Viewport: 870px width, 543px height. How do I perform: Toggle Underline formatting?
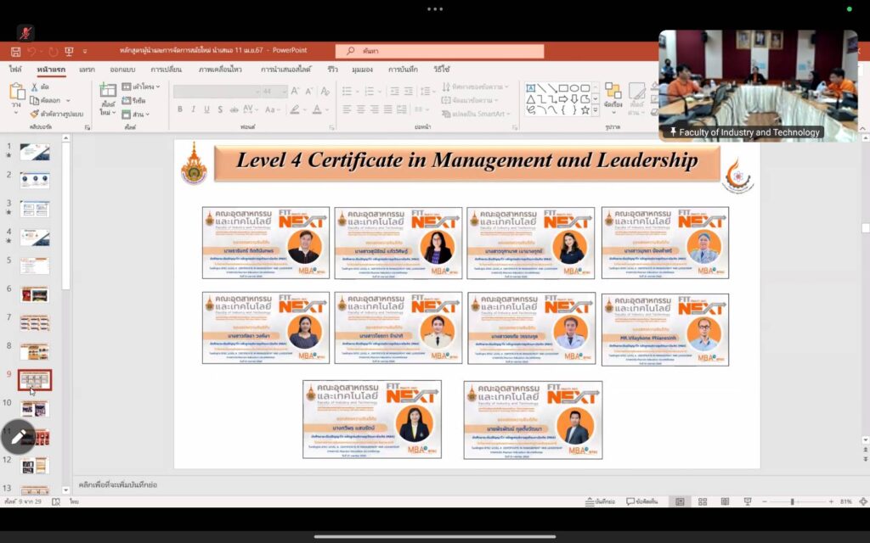pyautogui.click(x=206, y=109)
